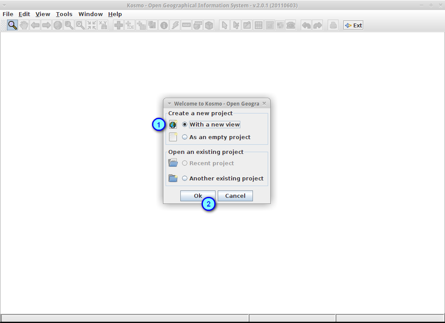Open main window title bar triangle menu
The width and height of the screenshot is (445, 323).
4,5
